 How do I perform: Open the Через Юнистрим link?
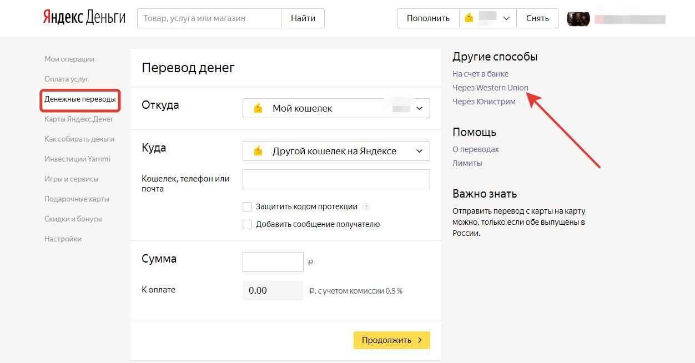484,102
